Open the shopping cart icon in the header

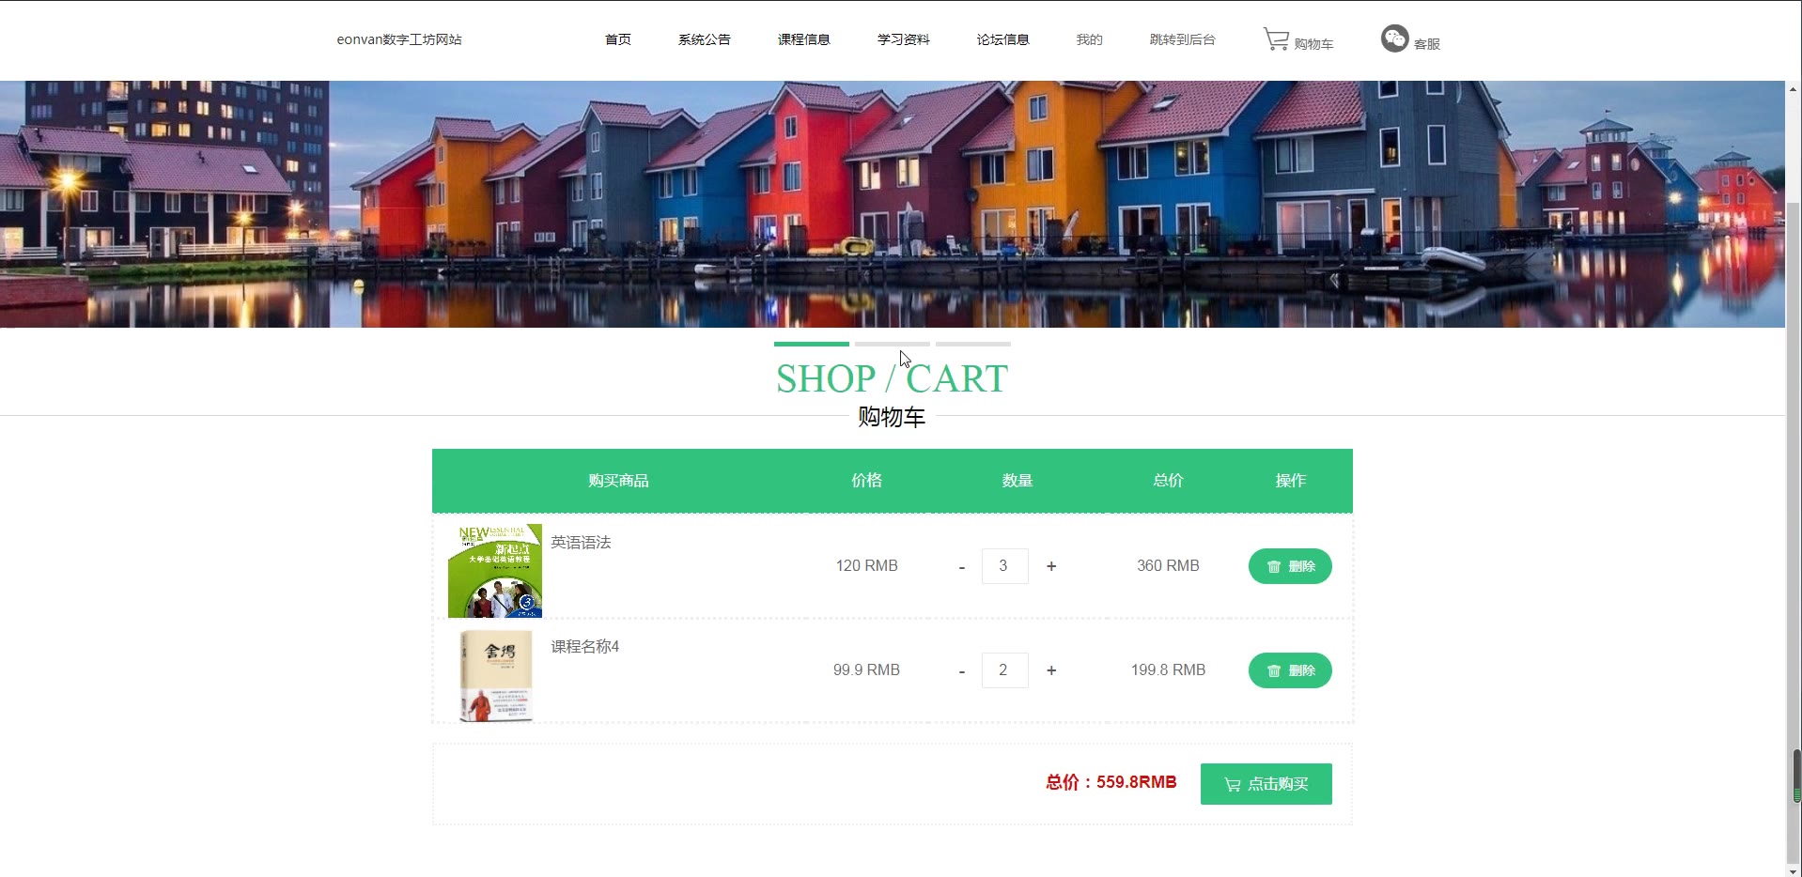pos(1276,39)
